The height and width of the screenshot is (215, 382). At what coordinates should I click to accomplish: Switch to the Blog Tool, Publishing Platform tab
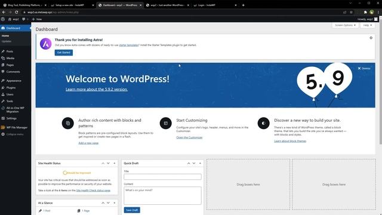[x=24, y=5]
